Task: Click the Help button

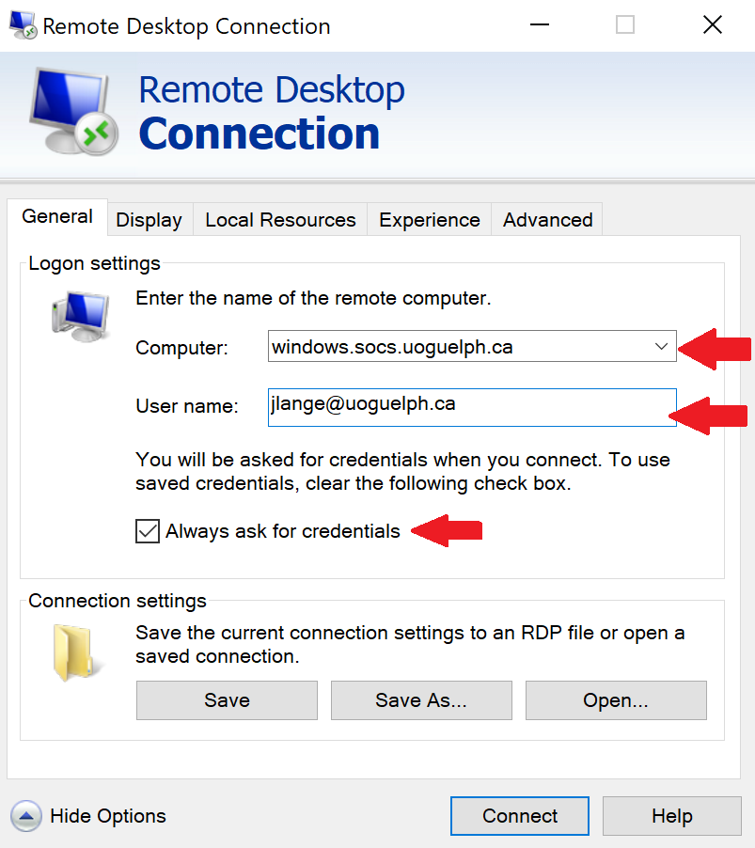Action: click(x=671, y=815)
